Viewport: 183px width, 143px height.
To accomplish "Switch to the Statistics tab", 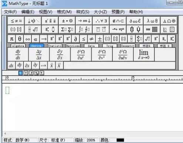I will (x=55, y=46).
